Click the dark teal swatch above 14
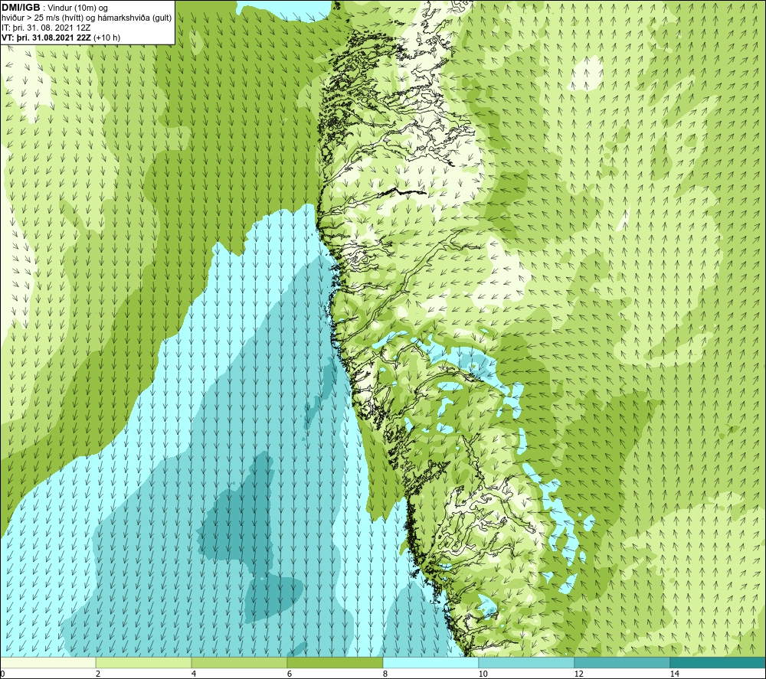Screen dimensions: 766x679 click(x=718, y=662)
